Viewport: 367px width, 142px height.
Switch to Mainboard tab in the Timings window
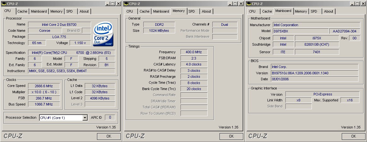pos(161,11)
